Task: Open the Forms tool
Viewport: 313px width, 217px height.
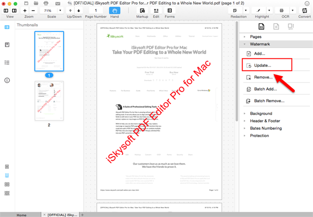Action: click(170, 10)
